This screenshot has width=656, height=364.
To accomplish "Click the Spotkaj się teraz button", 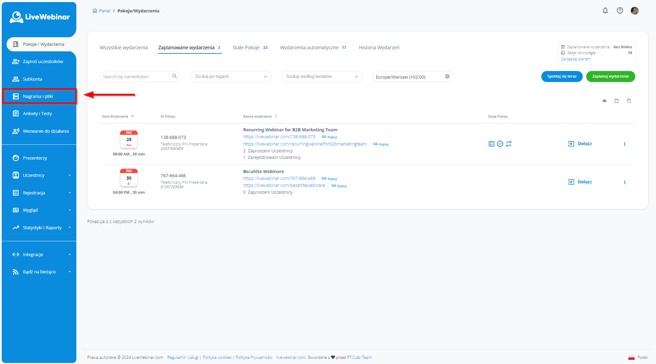I will pyautogui.click(x=562, y=77).
